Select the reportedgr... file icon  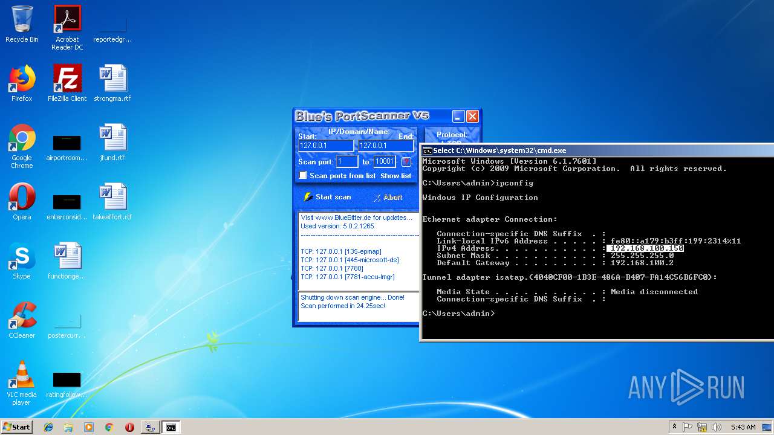(x=112, y=29)
